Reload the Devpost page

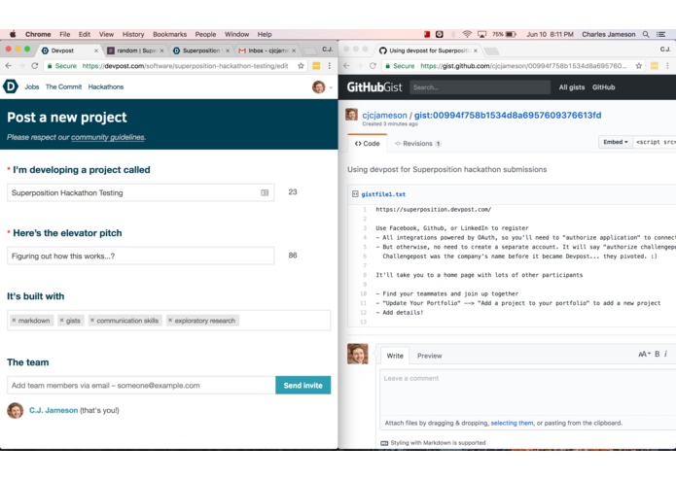tap(35, 66)
